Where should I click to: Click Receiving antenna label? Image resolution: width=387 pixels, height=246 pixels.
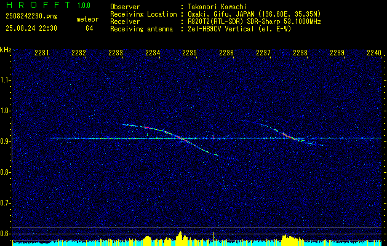coord(142,29)
